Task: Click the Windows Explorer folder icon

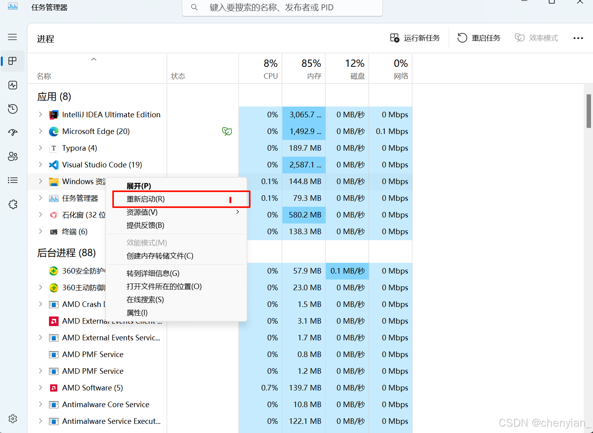Action: tap(53, 182)
